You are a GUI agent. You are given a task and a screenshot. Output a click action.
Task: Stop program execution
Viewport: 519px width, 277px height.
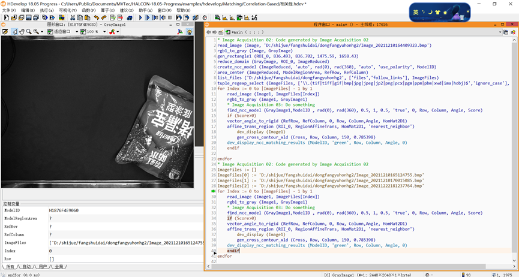170,17
